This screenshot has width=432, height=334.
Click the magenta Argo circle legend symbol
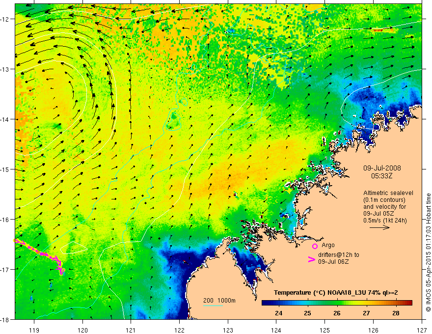pyautogui.click(x=315, y=246)
